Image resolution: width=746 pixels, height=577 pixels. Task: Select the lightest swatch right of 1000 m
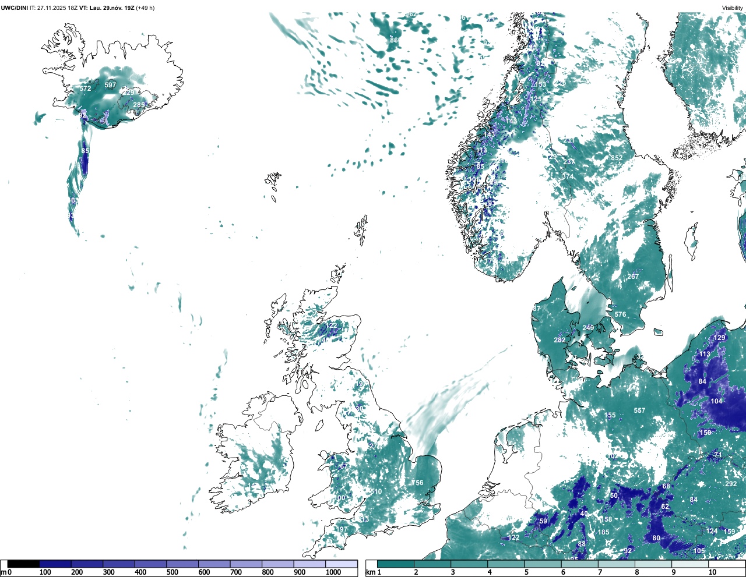click(342, 564)
